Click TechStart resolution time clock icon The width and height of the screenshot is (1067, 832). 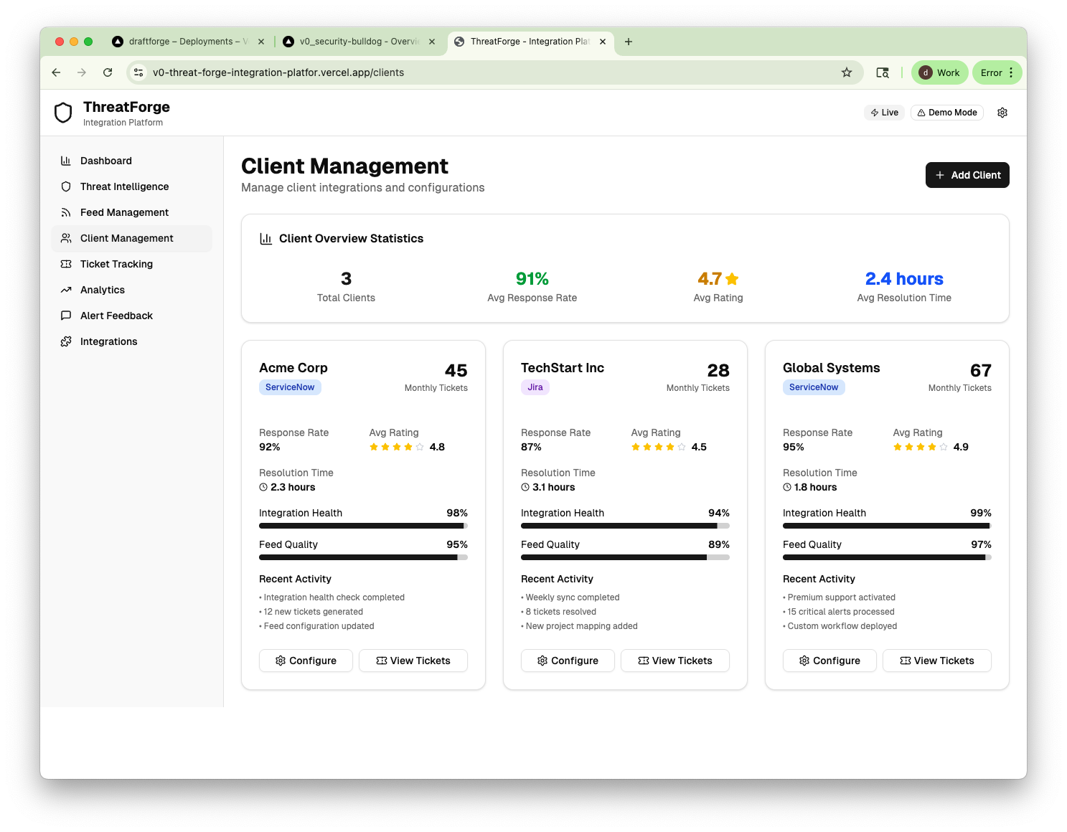pos(525,487)
